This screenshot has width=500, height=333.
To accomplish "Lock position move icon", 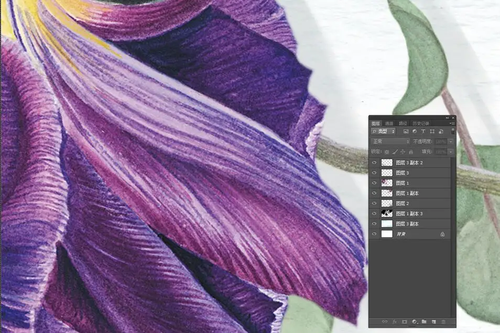I will click(x=403, y=152).
